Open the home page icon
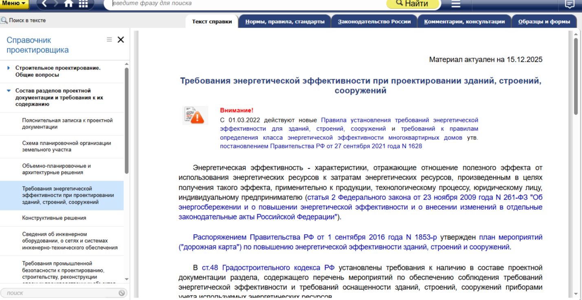 pos(68,4)
